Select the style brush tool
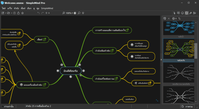This screenshot has width=199, height=109. (x=190, y=13)
